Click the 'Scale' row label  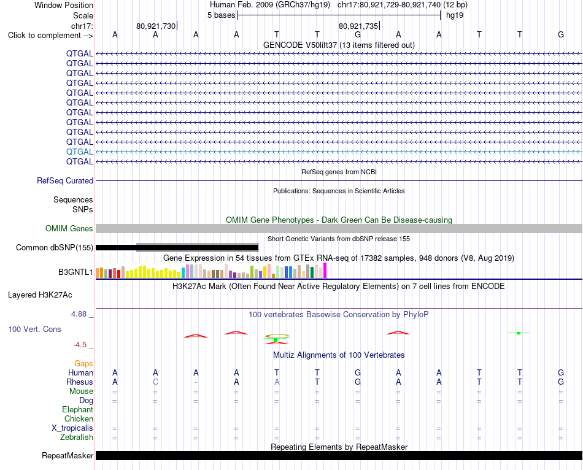click(x=83, y=15)
